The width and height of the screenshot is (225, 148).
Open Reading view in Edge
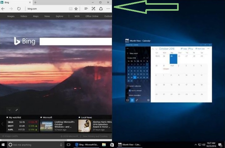click(71, 9)
